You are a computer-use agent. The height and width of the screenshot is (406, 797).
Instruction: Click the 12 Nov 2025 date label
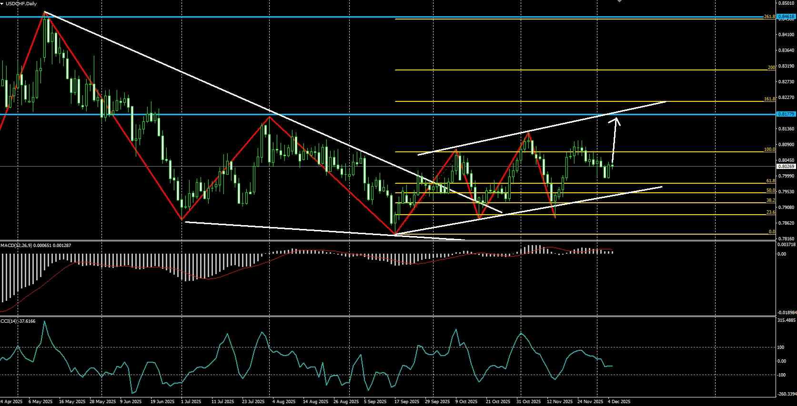559,402
